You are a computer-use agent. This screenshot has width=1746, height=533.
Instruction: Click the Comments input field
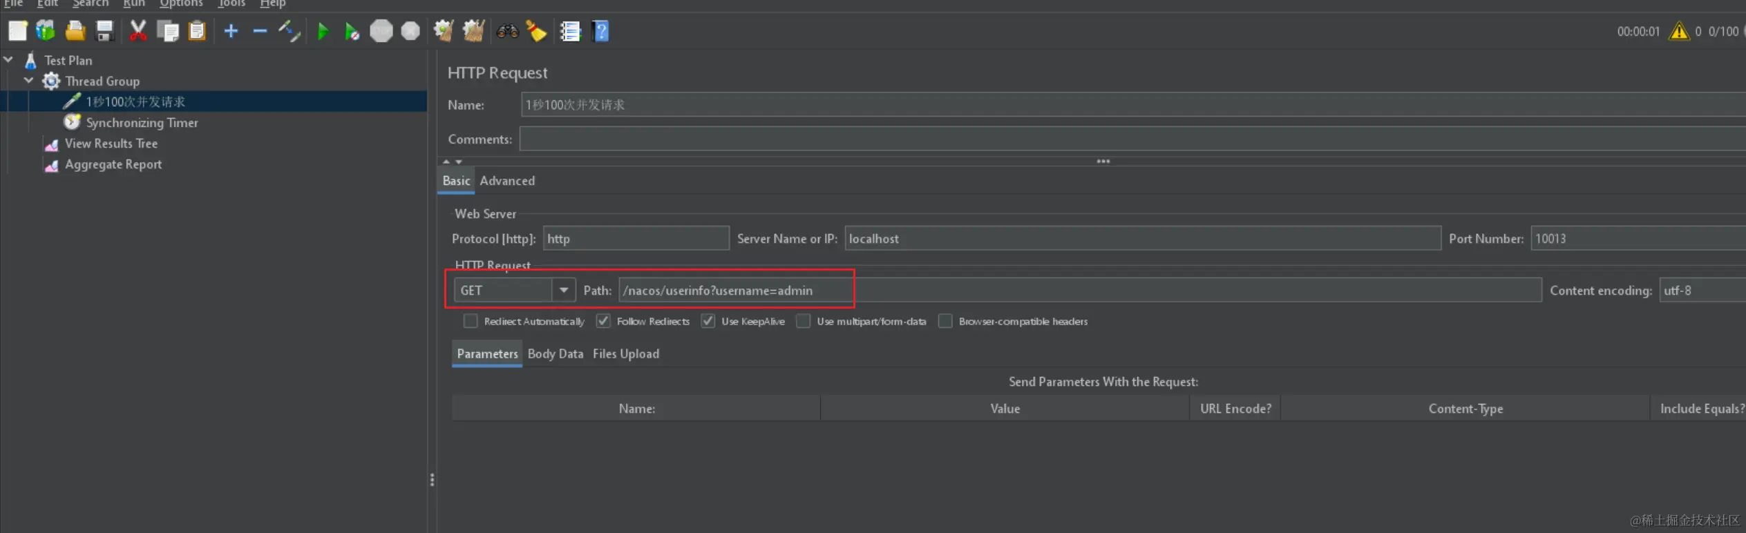(1132, 139)
